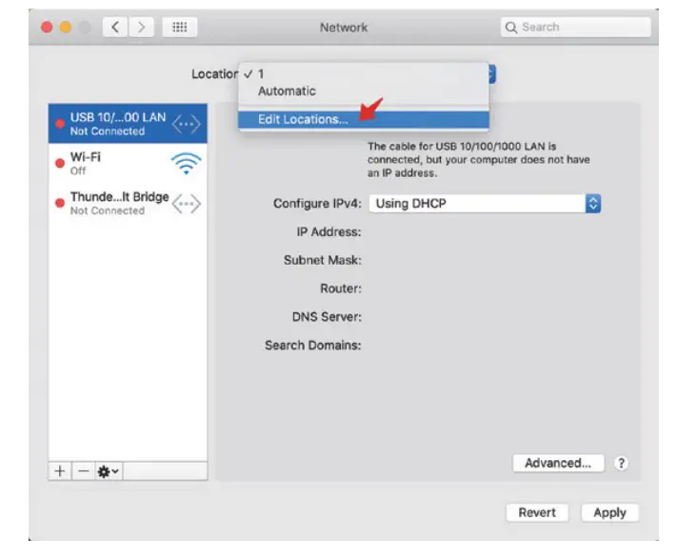Select Wi-Fi service in sidebar
This screenshot has height=559, width=677.
point(128,163)
